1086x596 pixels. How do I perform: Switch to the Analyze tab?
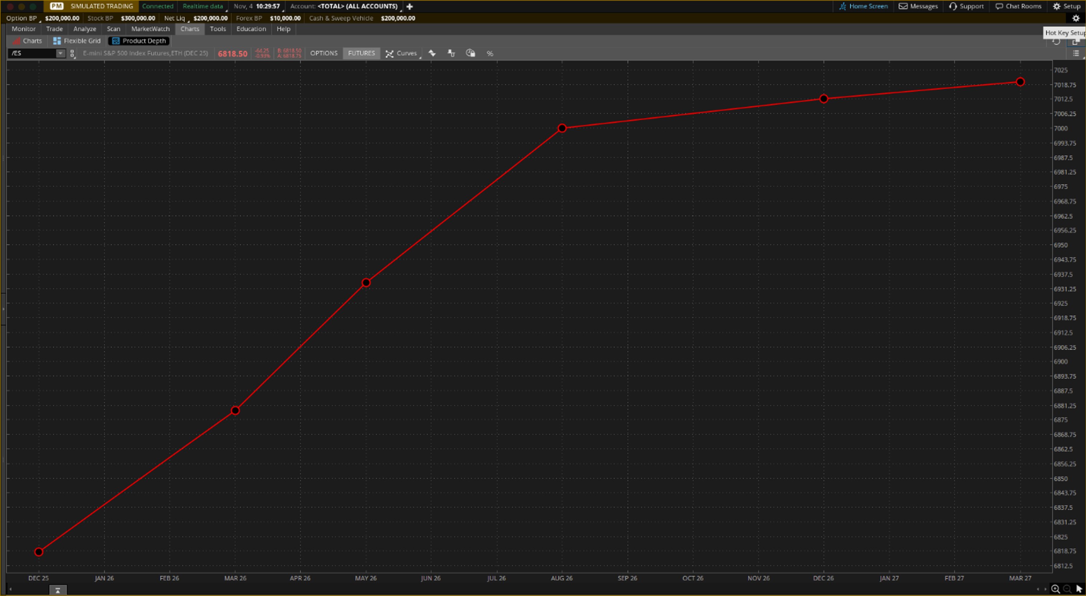(84, 29)
